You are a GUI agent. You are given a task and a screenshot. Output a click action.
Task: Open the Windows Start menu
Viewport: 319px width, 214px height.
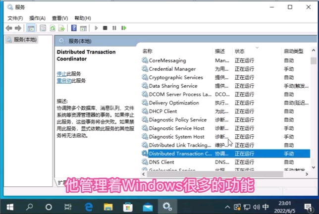coord(10,207)
